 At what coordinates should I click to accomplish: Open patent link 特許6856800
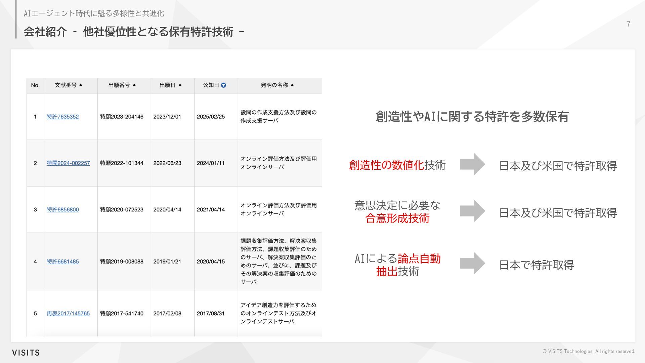tap(62, 209)
